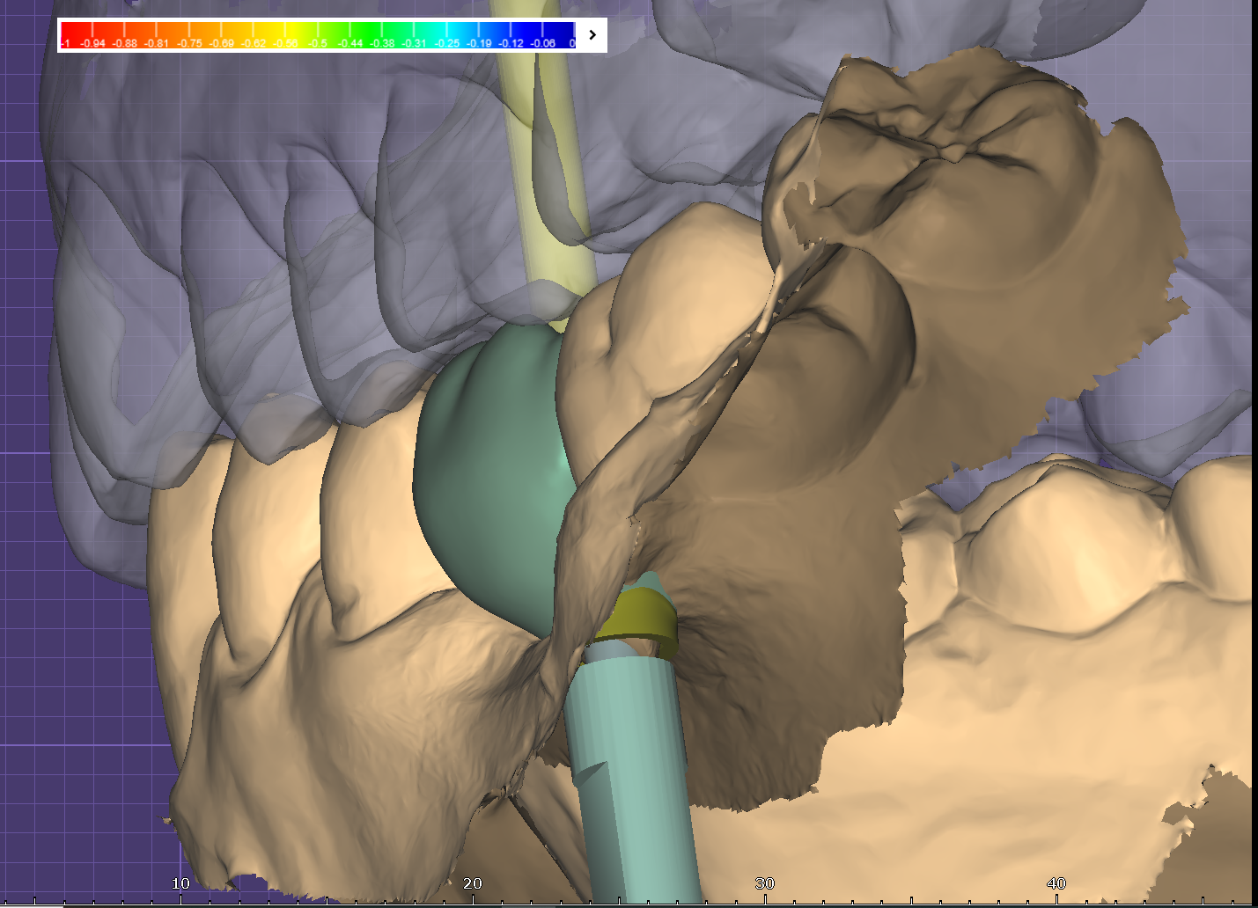Click the 20 mark on bottom ruler
The image size is (1258, 908).
473,884
